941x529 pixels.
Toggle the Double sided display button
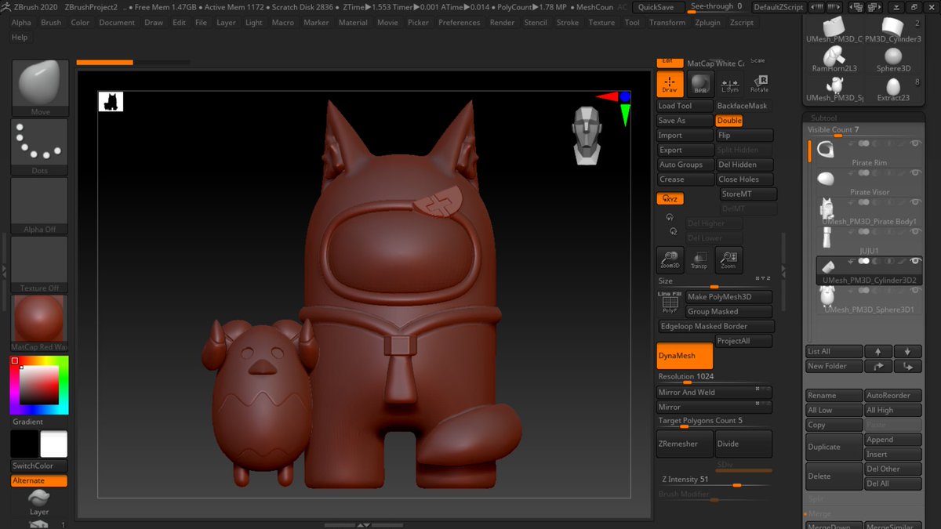pos(729,121)
